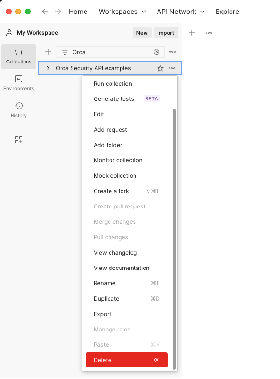Click the forward navigation arrow
280x379 pixels.
click(58, 12)
